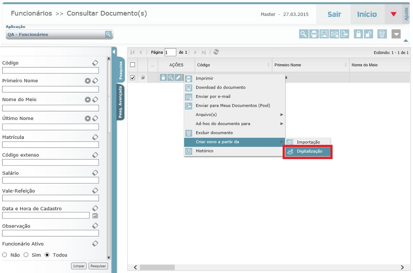
Task: Tick the select-all header checkbox
Action: (133, 65)
